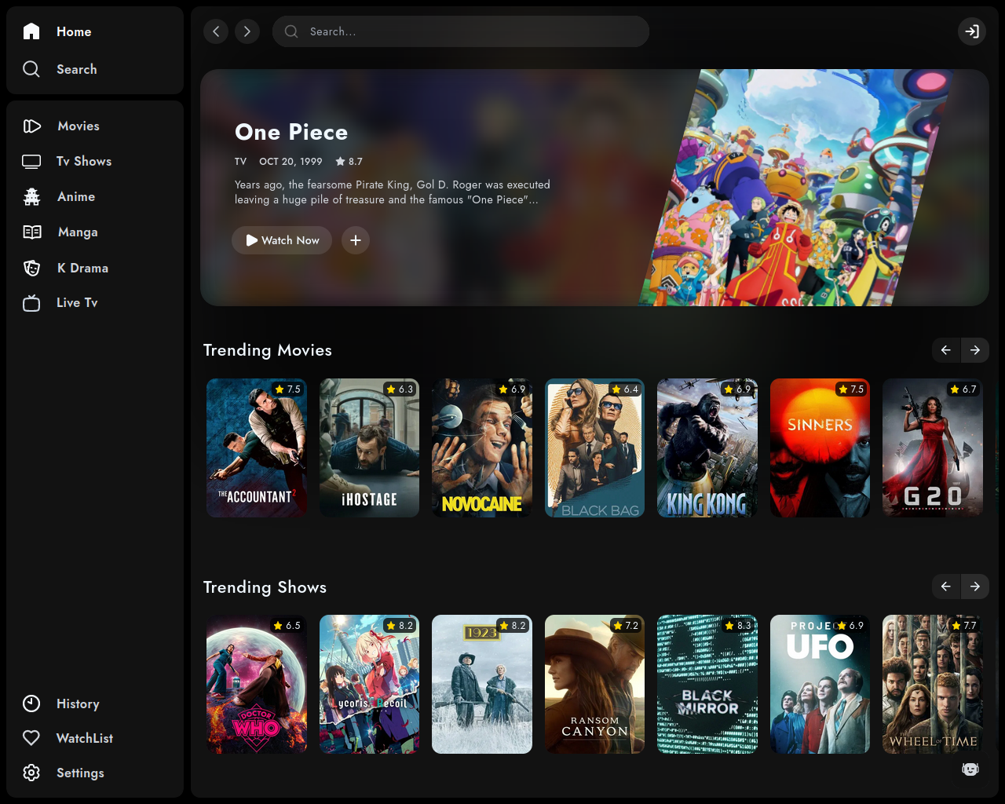The image size is (1005, 804).
Task: Open the Settings page
Action: (80, 773)
